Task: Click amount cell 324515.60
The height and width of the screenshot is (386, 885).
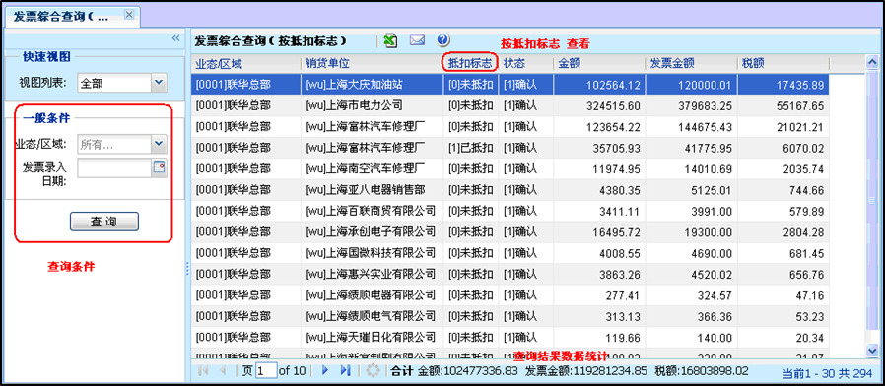Action: (600, 105)
